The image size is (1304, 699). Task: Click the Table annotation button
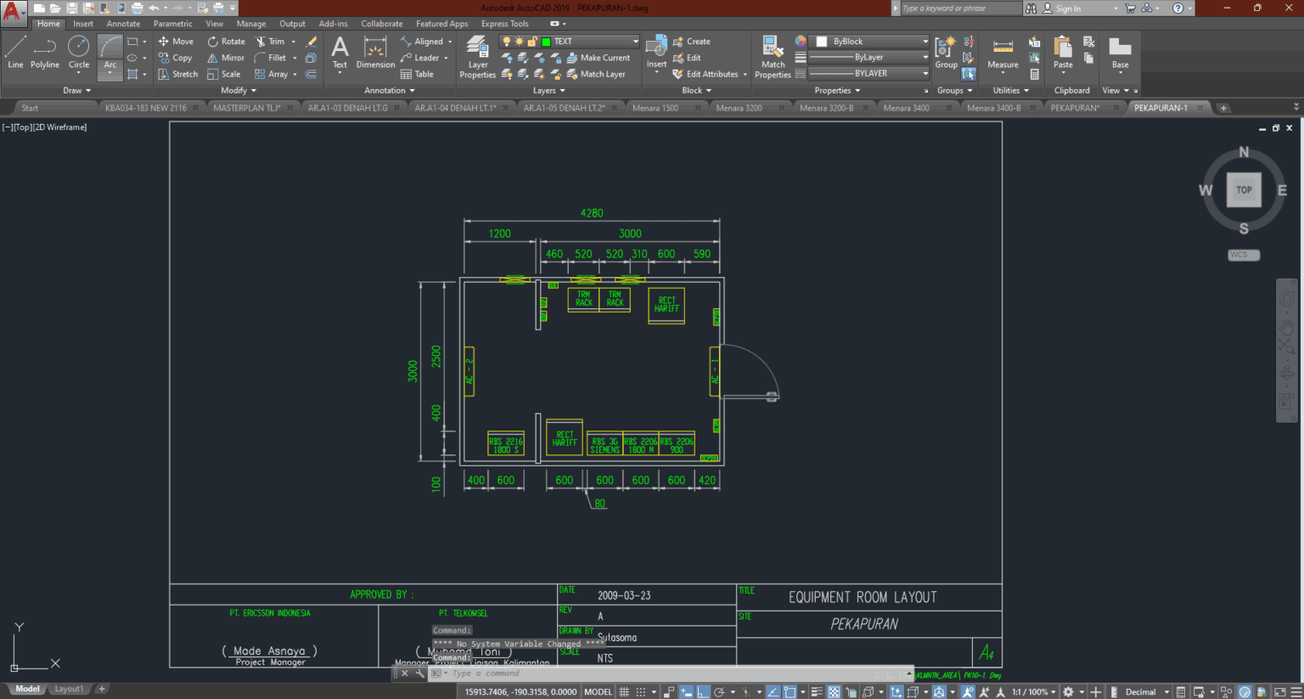(417, 74)
